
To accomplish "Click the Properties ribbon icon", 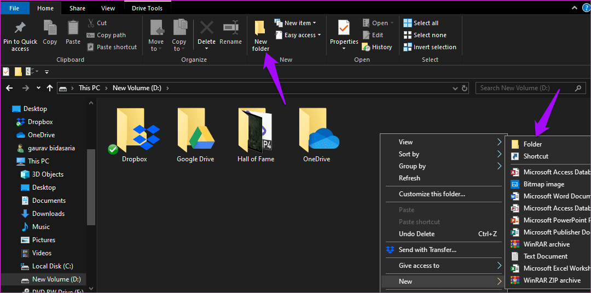I will pyautogui.click(x=343, y=28).
